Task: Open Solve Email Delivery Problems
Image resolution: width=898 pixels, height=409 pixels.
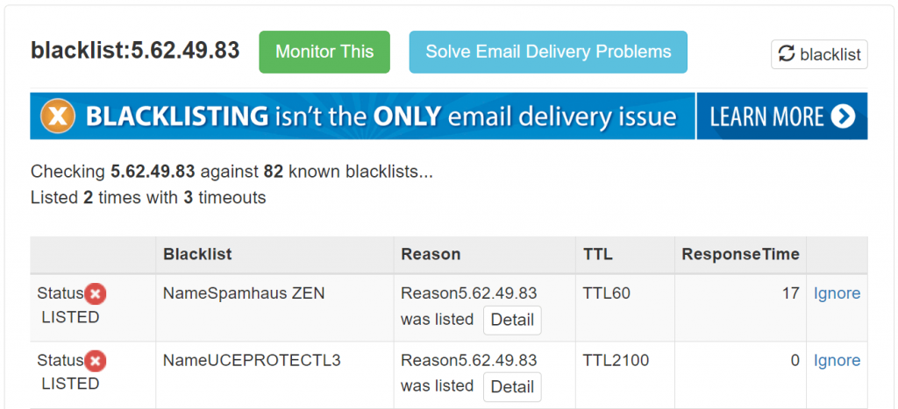Action: [548, 52]
